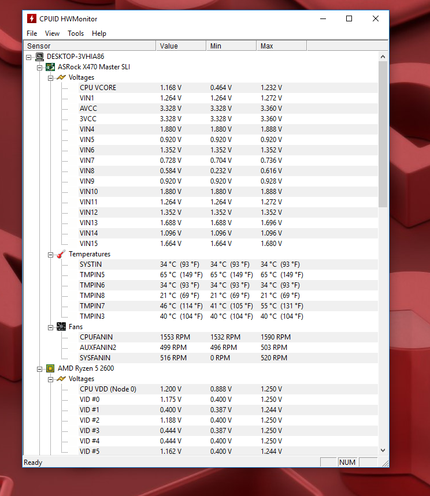
Task: Select the VID #0 row
Action: coord(228,400)
